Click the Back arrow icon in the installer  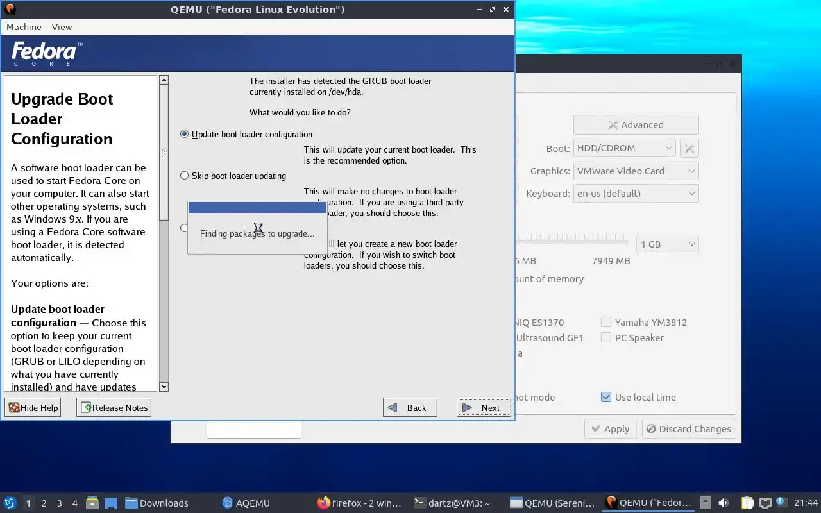pyautogui.click(x=393, y=408)
